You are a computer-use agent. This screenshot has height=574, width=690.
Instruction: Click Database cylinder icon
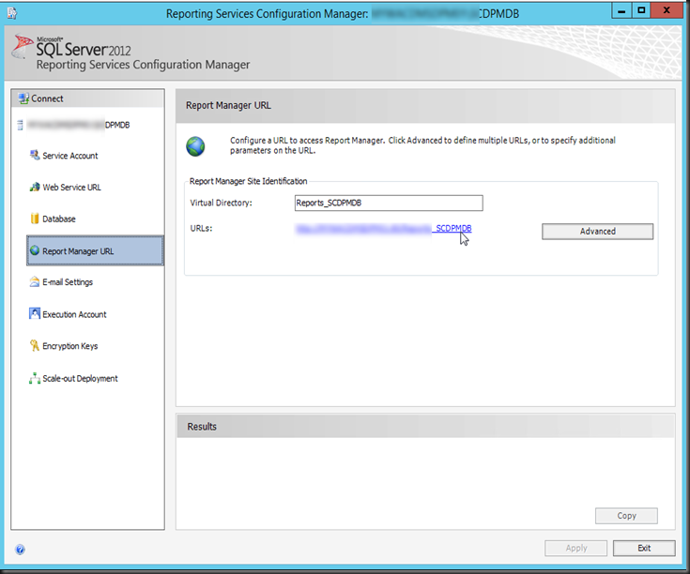(35, 219)
